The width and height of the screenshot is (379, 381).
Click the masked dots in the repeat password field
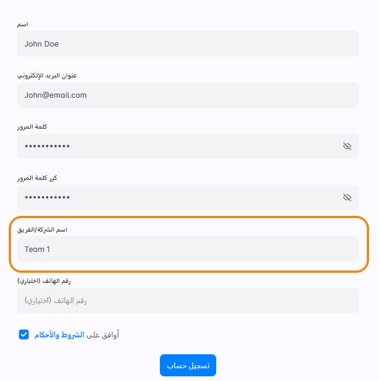tap(47, 198)
